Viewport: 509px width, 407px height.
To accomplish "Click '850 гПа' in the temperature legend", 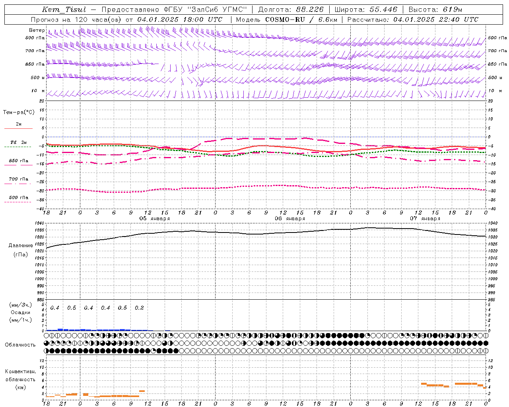I will (19, 161).
